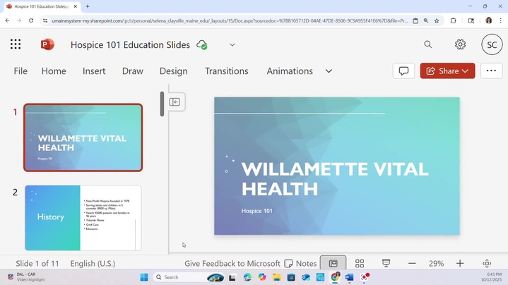Viewport: 508px width, 285px height.
Task: Zoom in using the plus button
Action: click(460, 263)
